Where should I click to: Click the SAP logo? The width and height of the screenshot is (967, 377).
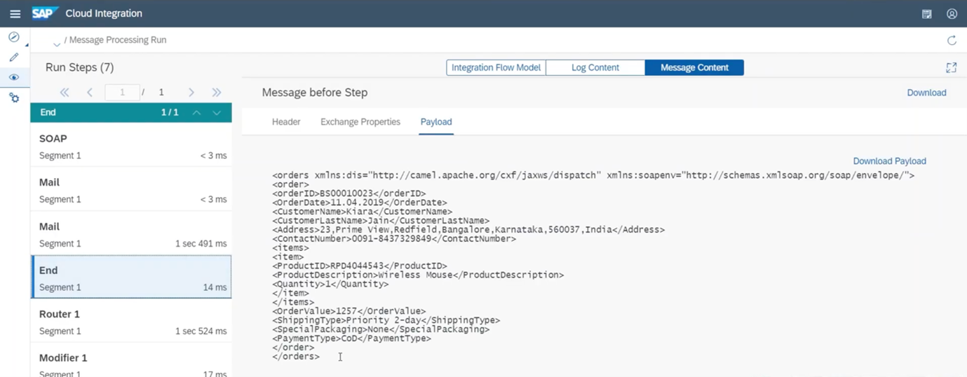(44, 13)
